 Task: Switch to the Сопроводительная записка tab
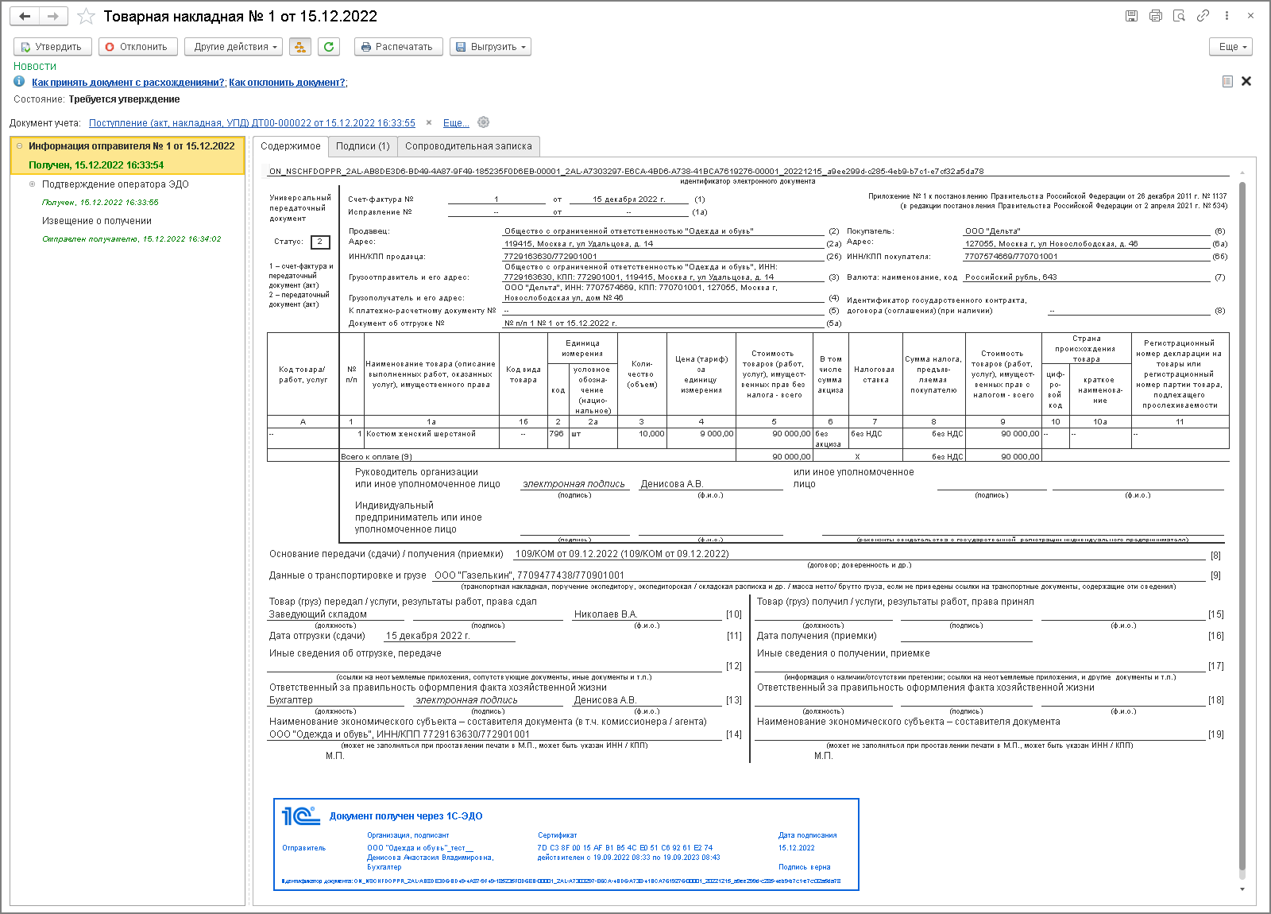(469, 146)
